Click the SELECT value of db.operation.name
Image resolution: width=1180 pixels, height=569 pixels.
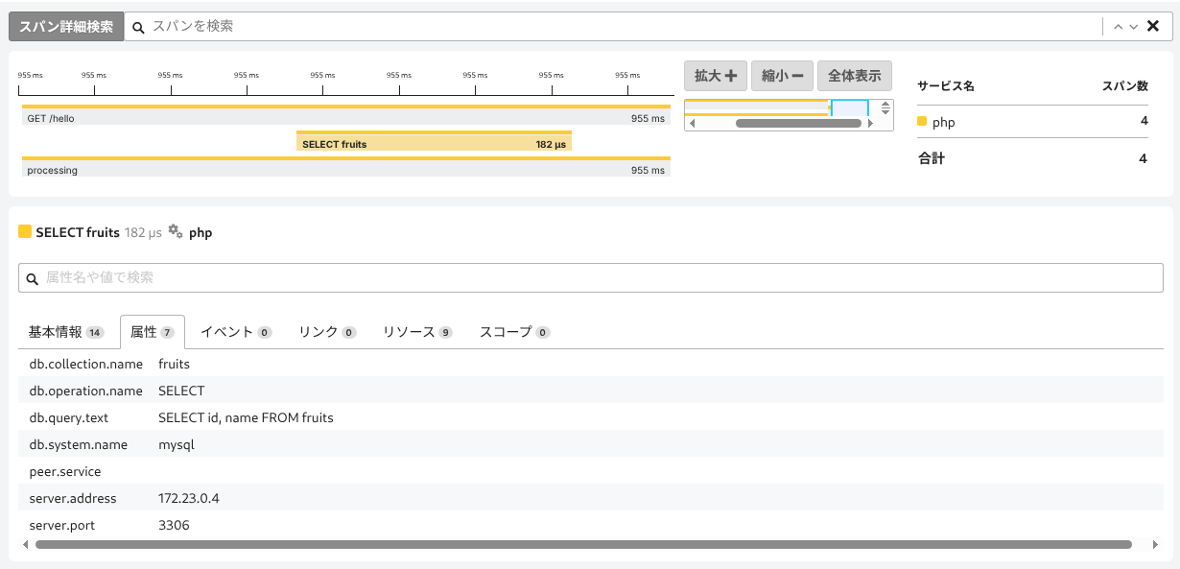click(181, 391)
